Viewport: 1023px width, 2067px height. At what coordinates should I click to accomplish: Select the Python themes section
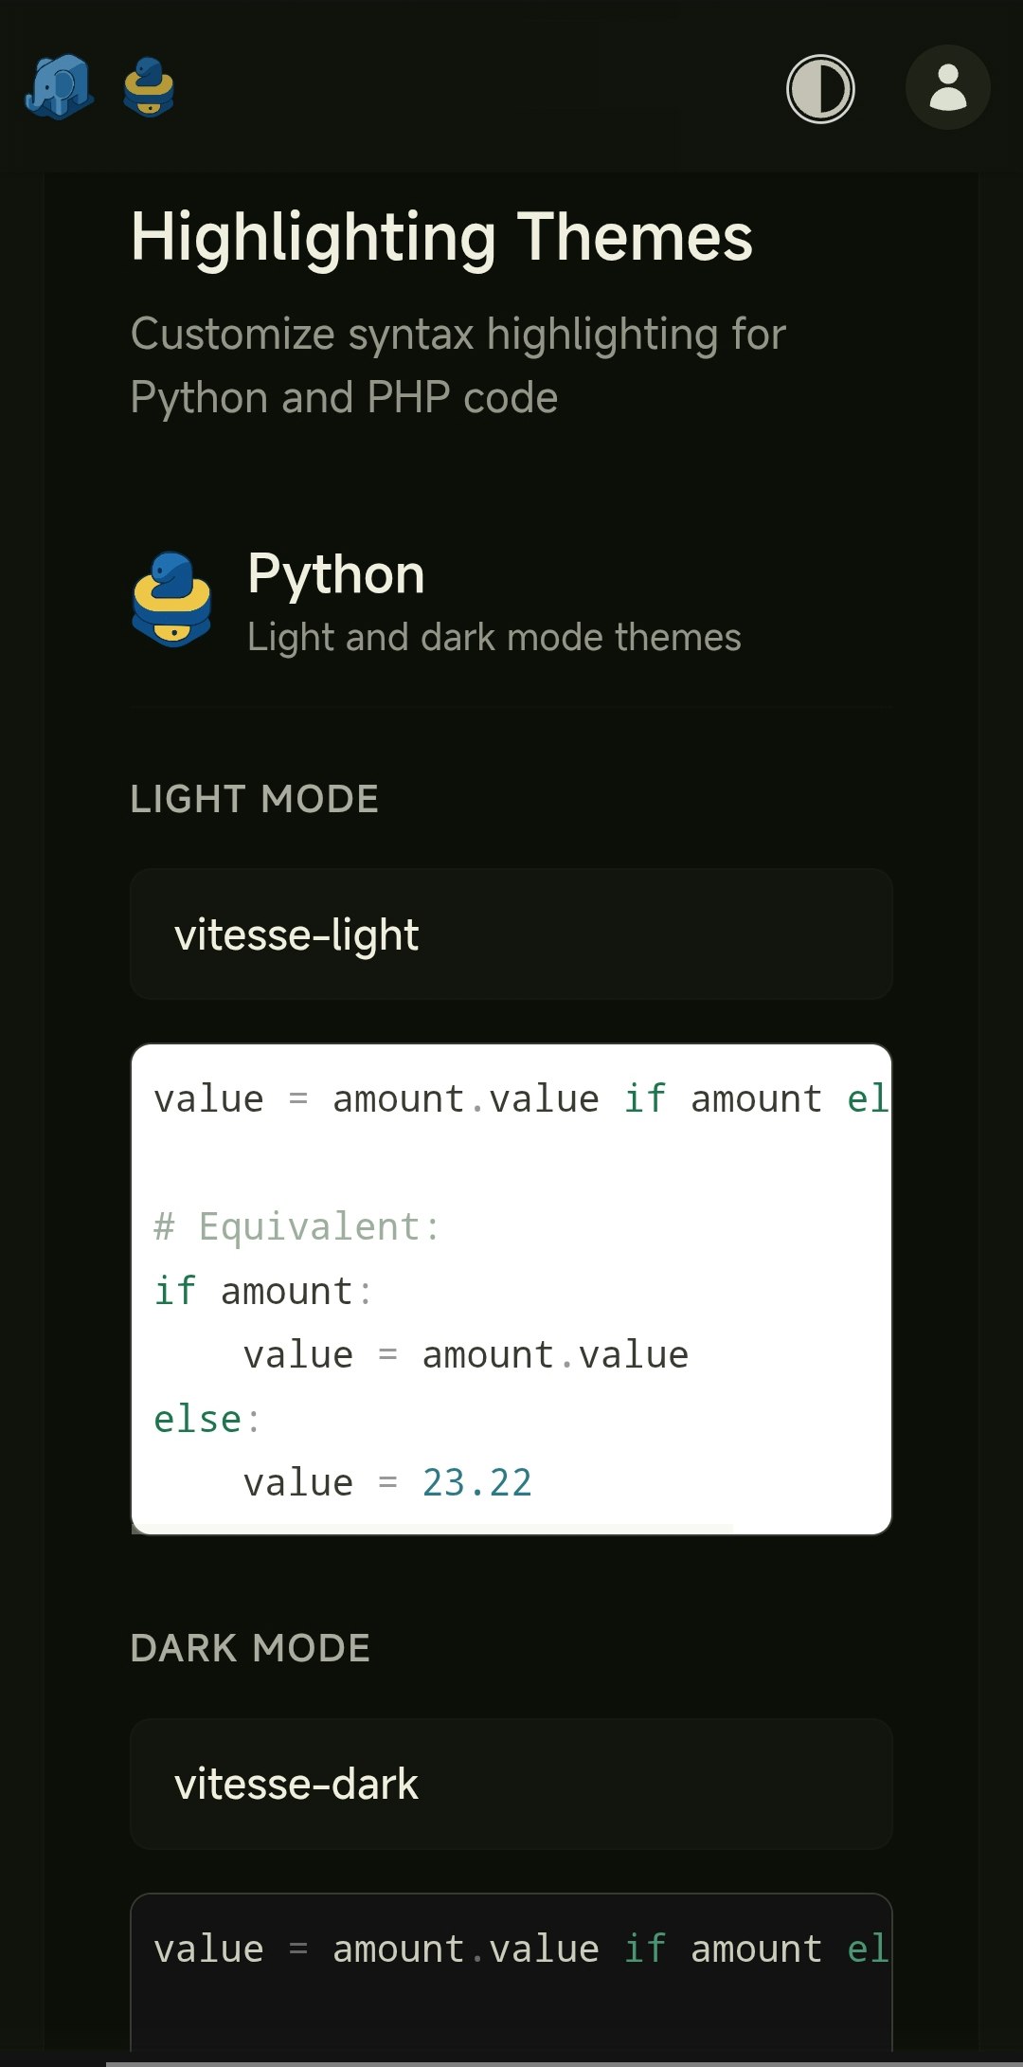point(335,573)
